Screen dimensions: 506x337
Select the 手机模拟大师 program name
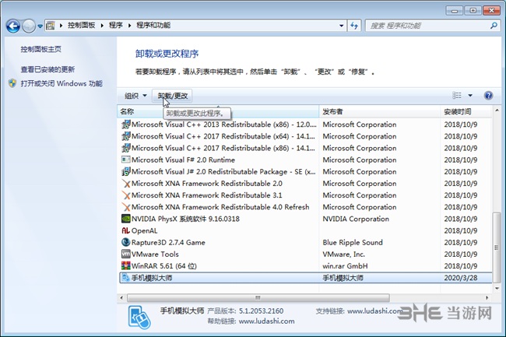coord(152,278)
